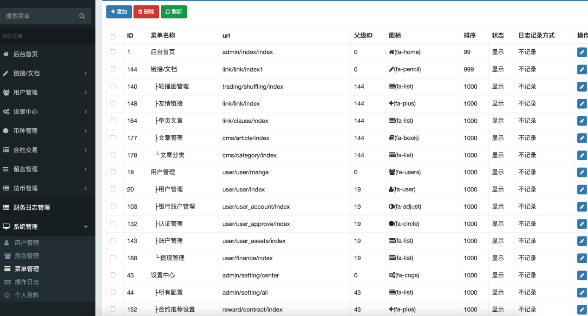The image size is (588, 316).
Task: Switch to 角色管理 under 系统管理
Action: click(28, 255)
